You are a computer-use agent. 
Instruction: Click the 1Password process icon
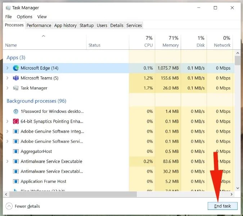[16, 111]
